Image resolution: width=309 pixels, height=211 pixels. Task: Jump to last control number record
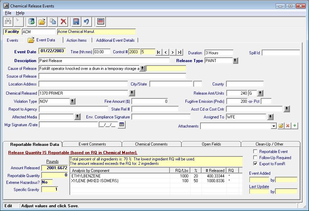point(179,52)
